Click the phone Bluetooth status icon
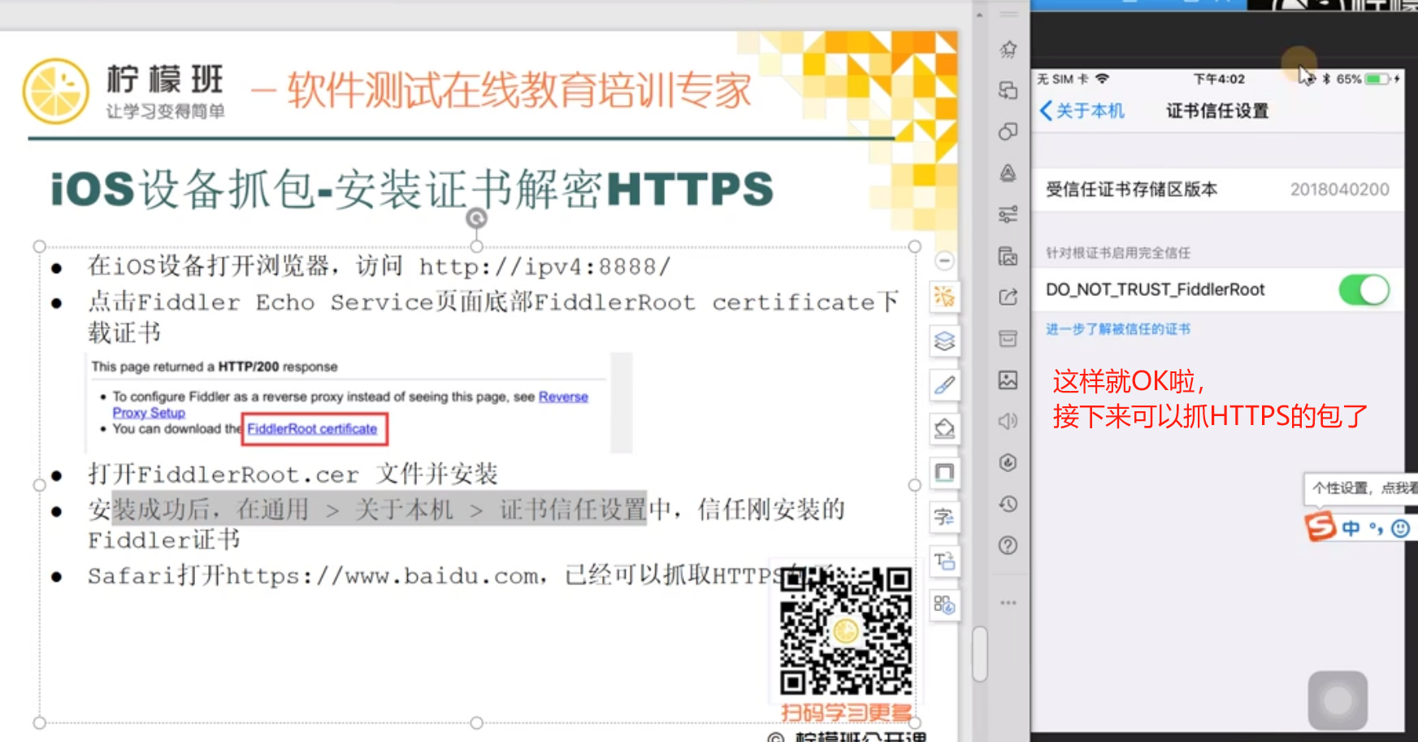This screenshot has height=742, width=1418. (1326, 79)
